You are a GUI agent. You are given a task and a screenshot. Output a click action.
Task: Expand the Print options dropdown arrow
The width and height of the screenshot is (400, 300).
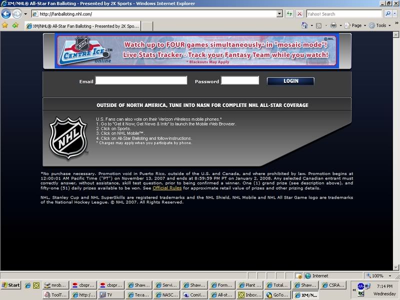click(340, 25)
